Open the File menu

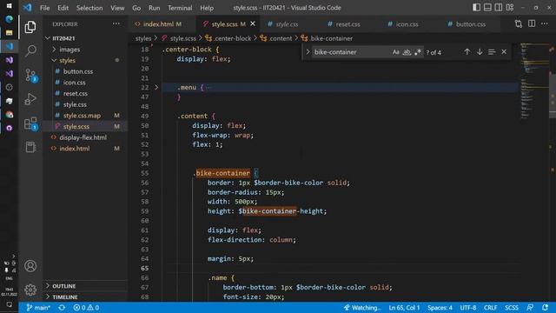[x=44, y=8]
